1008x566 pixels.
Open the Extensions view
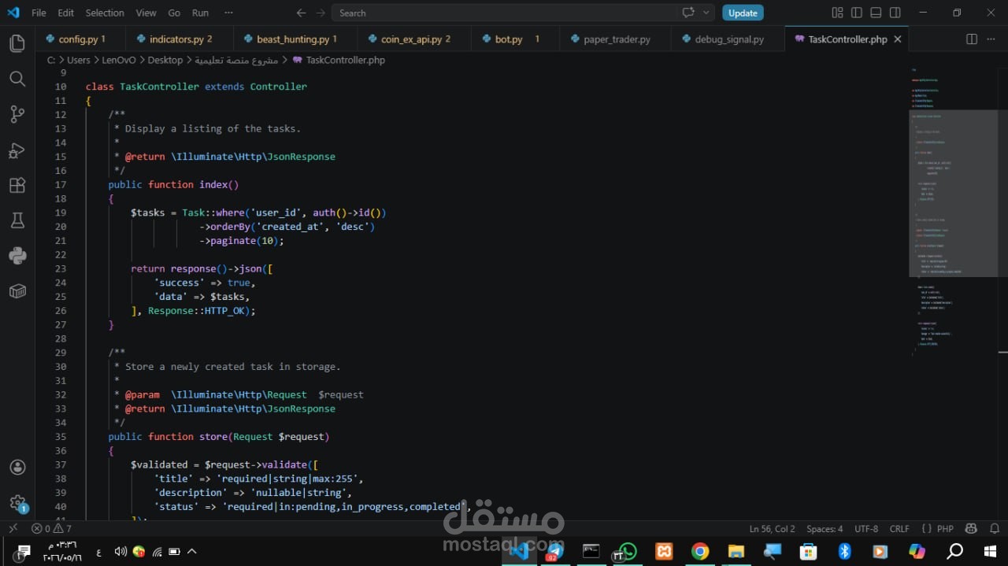coord(17,186)
